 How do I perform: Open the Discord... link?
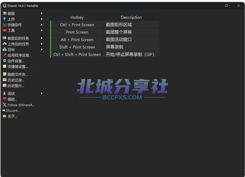pos(23,111)
